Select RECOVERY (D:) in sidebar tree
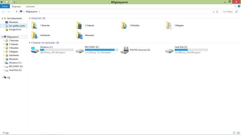This screenshot has width=241, height=135. pyautogui.click(x=16, y=66)
